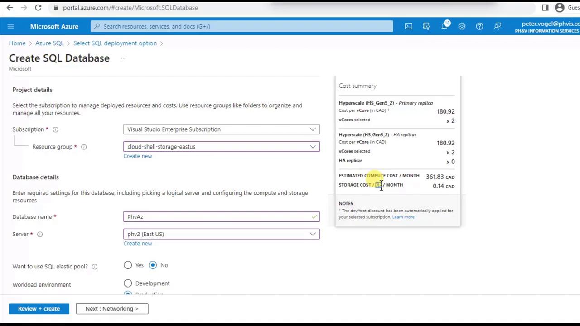Open the portal settings gear
This screenshot has width=580, height=326.
pyautogui.click(x=462, y=26)
